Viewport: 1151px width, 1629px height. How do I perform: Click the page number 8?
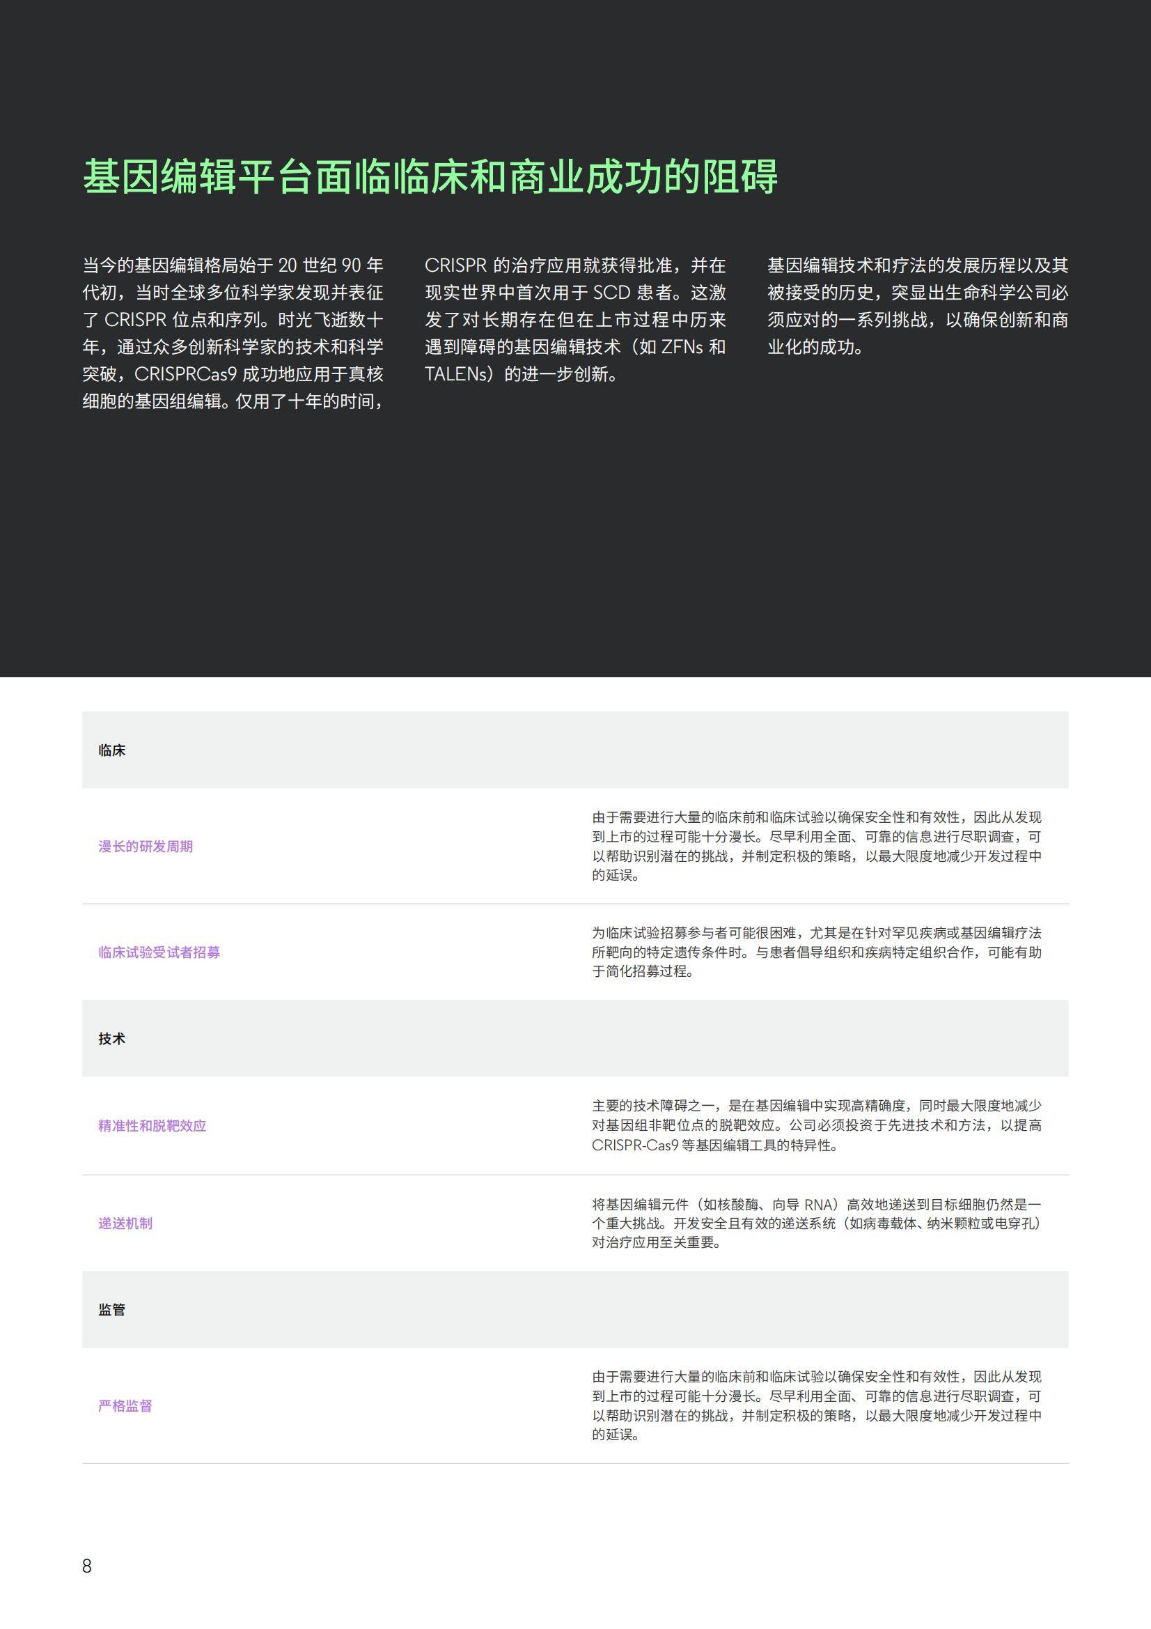[86, 1566]
